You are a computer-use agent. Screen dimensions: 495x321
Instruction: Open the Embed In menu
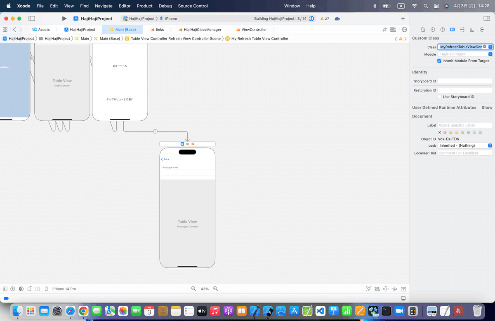tap(404, 289)
